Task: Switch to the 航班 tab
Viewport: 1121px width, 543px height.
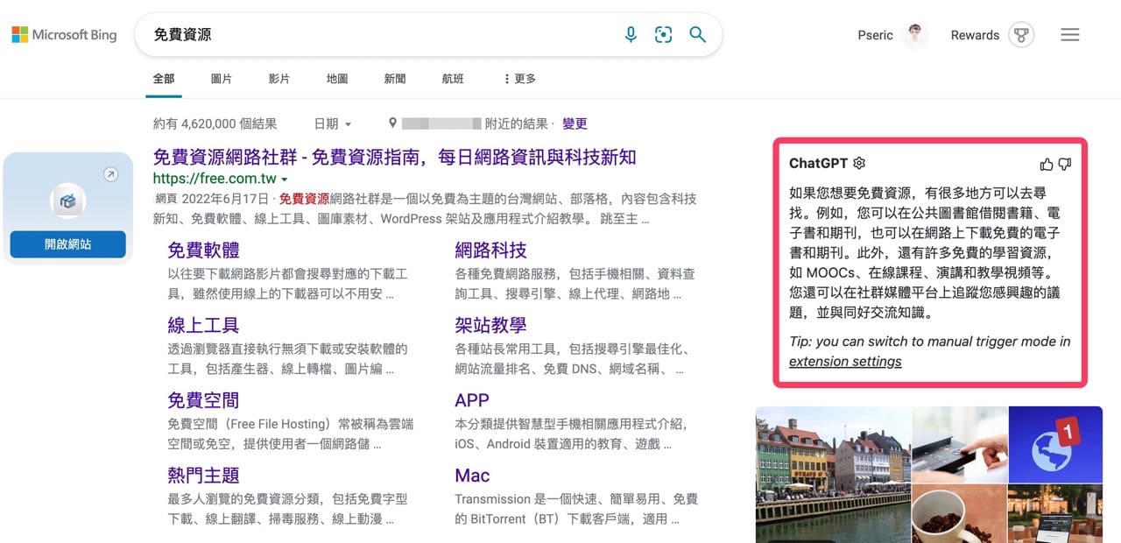Action: click(x=453, y=79)
